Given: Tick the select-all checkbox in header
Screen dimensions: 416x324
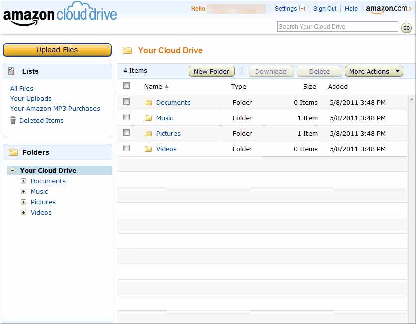Looking at the screenshot, I should [x=127, y=85].
